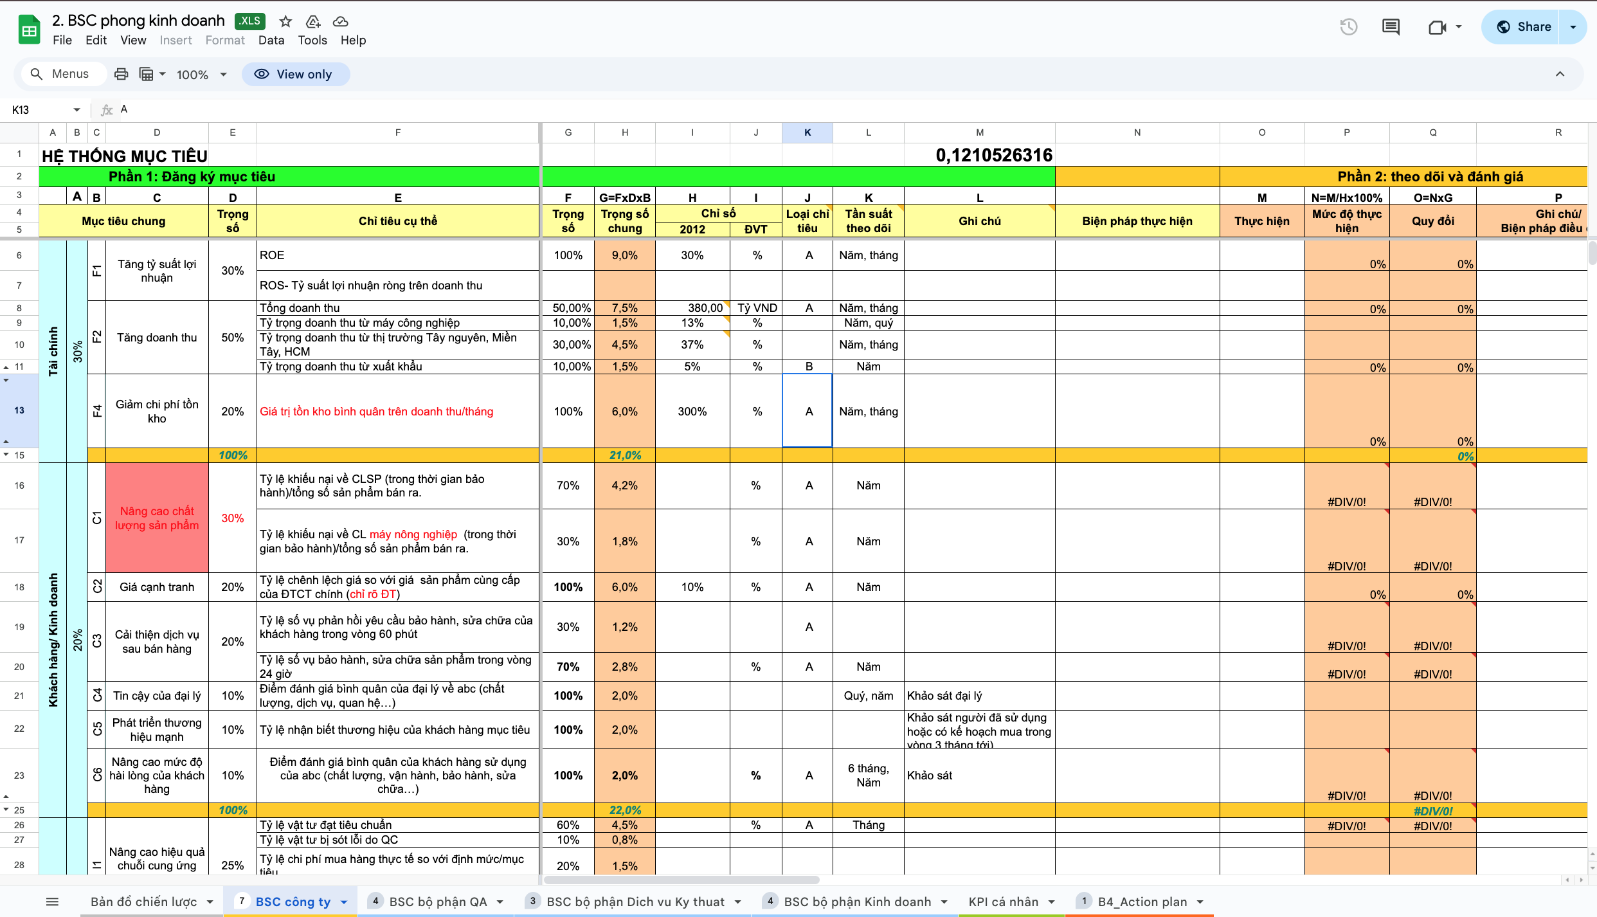The width and height of the screenshot is (1597, 917).
Task: Open the Share options dropdown arrow
Action: pyautogui.click(x=1573, y=27)
